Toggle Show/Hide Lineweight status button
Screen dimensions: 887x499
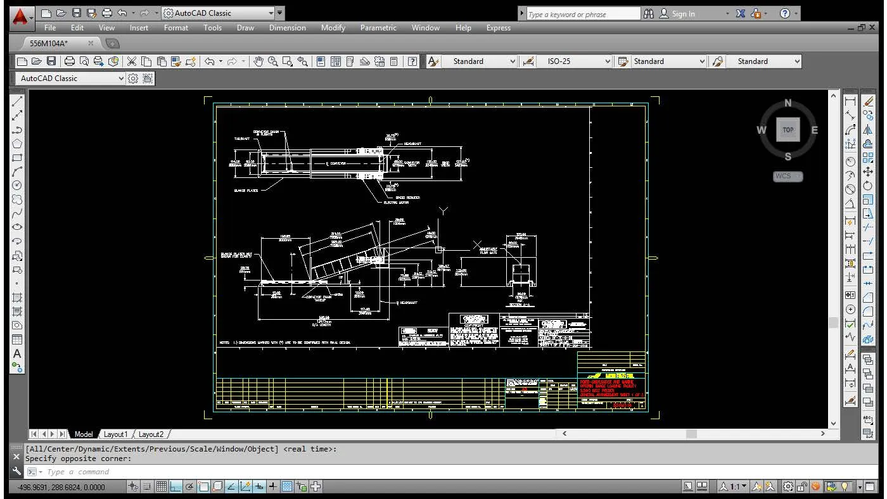tap(272, 486)
